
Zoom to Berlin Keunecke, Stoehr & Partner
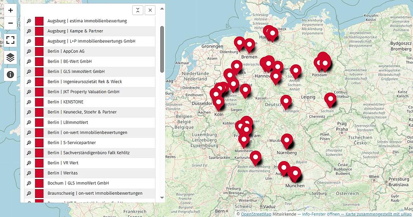tap(29, 112)
